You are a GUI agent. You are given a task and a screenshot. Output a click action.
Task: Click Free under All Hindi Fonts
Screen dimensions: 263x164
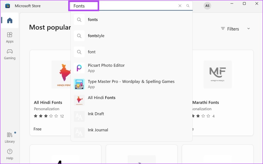tap(37, 129)
